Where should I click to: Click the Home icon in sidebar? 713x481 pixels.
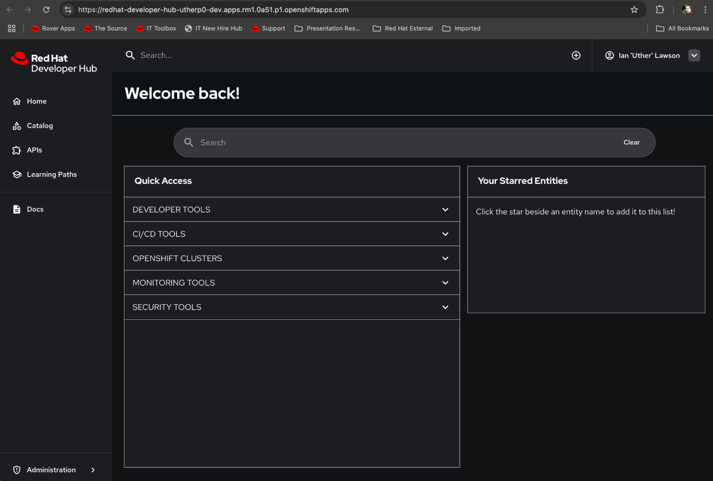pyautogui.click(x=17, y=101)
